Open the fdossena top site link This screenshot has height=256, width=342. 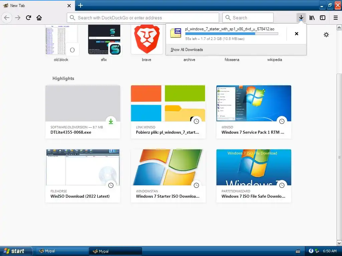(x=232, y=60)
